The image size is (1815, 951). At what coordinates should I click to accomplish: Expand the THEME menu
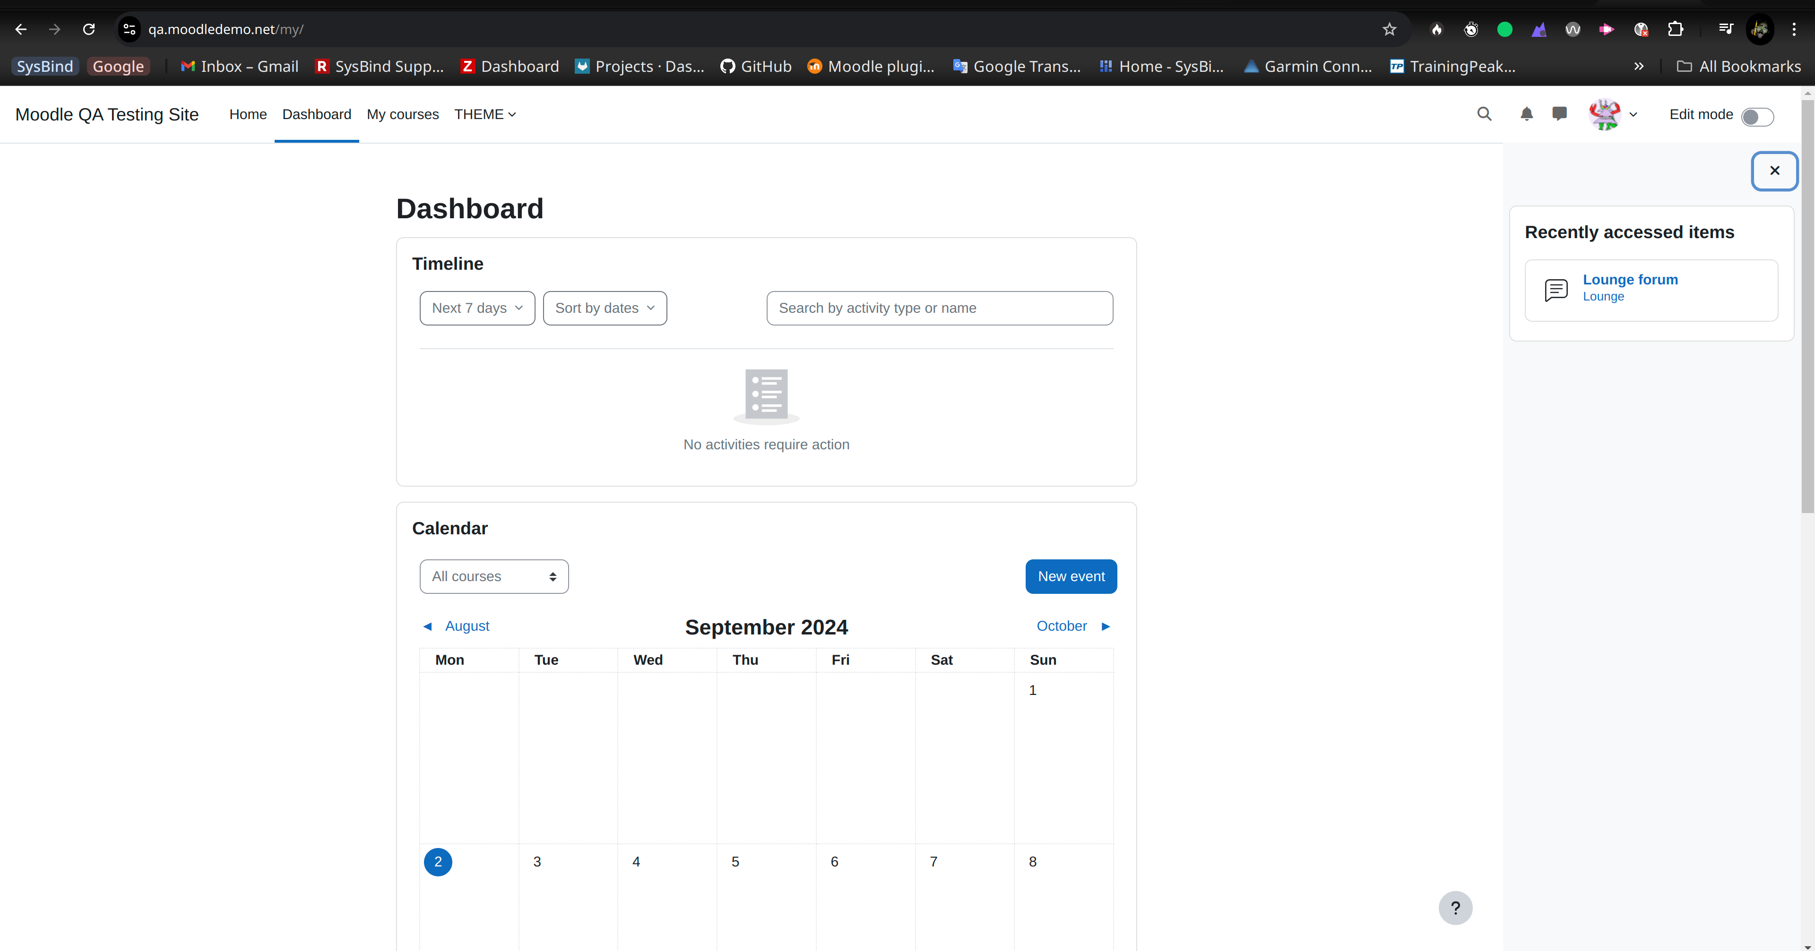[x=485, y=114]
